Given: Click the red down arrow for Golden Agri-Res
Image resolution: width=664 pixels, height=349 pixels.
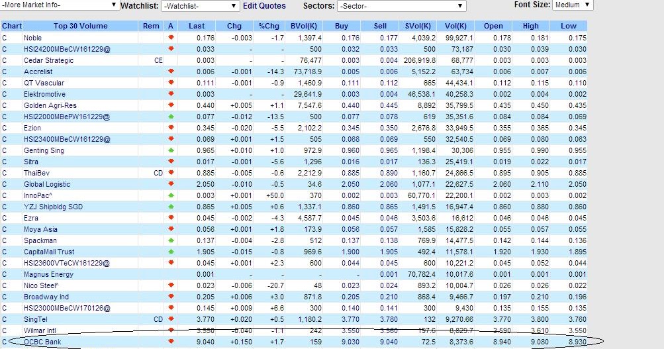Looking at the screenshot, I should (171, 105).
